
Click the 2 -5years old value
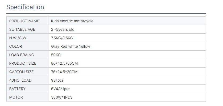coord(63,29)
